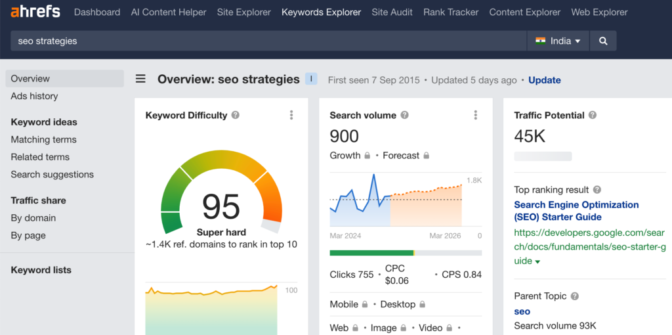Click the Search volume value 900

pyautogui.click(x=344, y=137)
